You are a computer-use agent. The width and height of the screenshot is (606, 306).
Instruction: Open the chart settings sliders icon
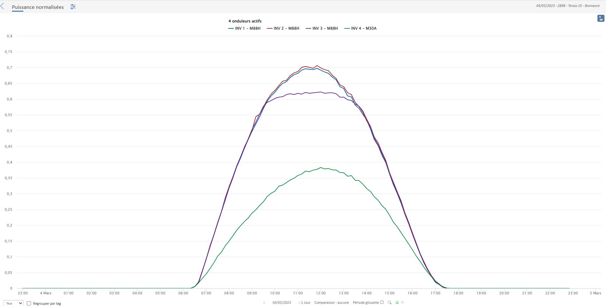(x=73, y=7)
